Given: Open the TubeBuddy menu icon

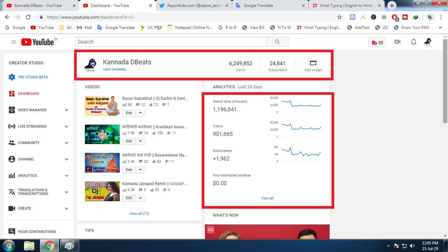Looking at the screenshot, I should click(x=377, y=42).
